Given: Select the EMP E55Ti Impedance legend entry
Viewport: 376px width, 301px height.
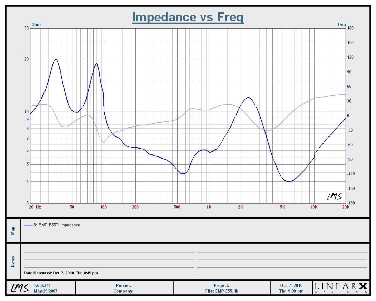Looking at the screenshot, I should coord(59,225).
